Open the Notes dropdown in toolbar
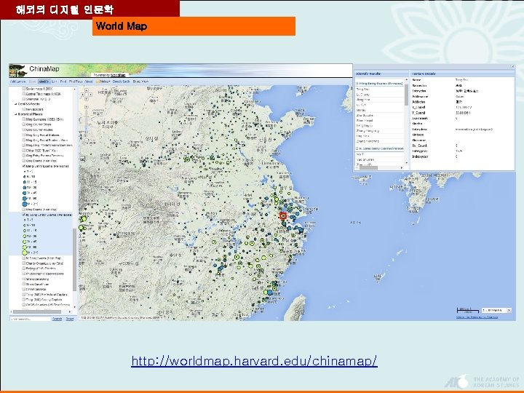This screenshot has width=524, height=393. click(x=103, y=82)
